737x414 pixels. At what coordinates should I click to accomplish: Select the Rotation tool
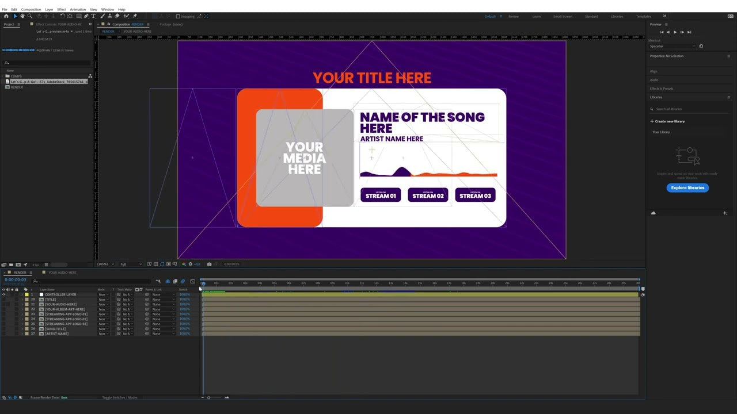(63, 16)
